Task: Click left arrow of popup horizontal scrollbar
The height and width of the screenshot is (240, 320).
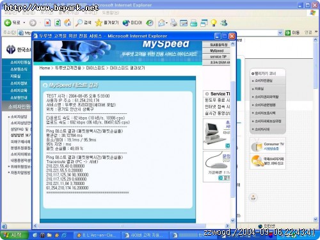Action: pyautogui.click(x=35, y=226)
